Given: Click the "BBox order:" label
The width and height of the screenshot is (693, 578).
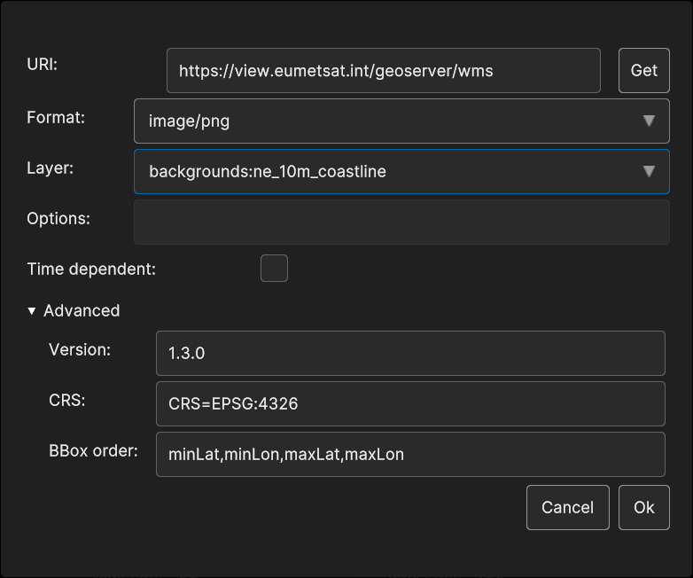Looking at the screenshot, I should [x=93, y=451].
